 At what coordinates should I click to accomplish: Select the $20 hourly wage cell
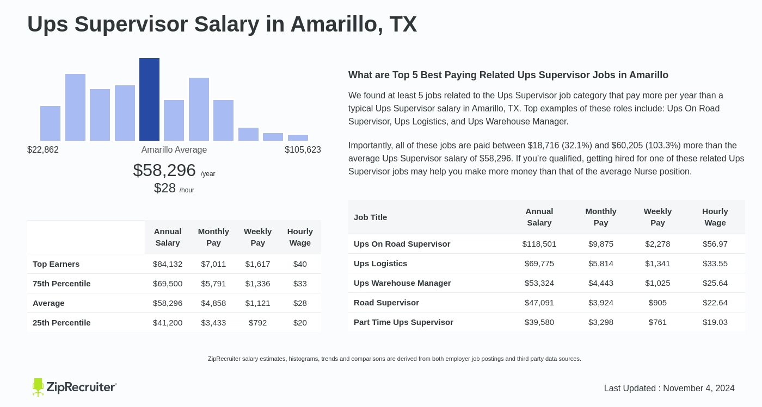tap(300, 322)
